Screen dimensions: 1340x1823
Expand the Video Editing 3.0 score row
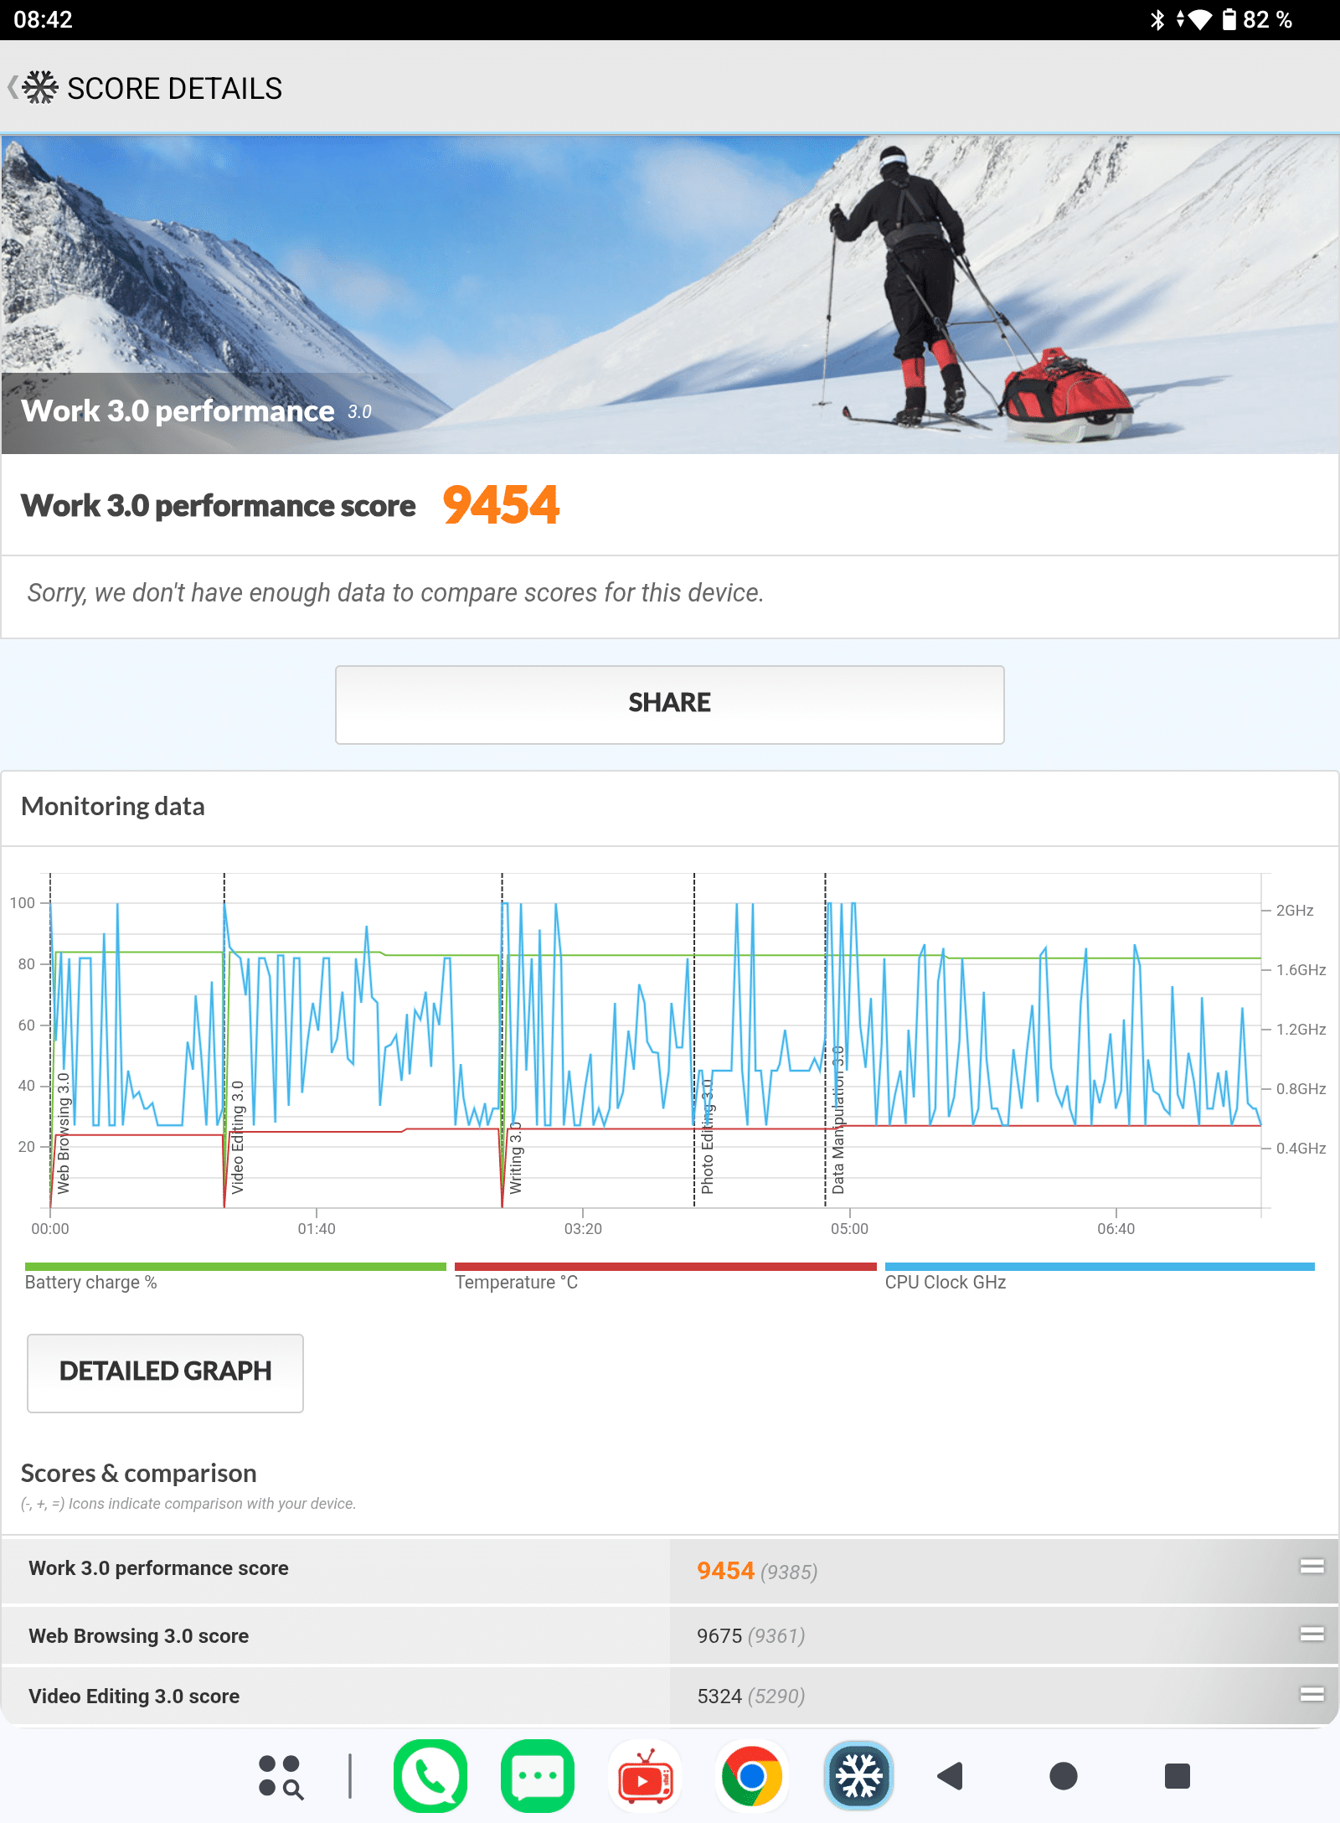click(x=670, y=1696)
